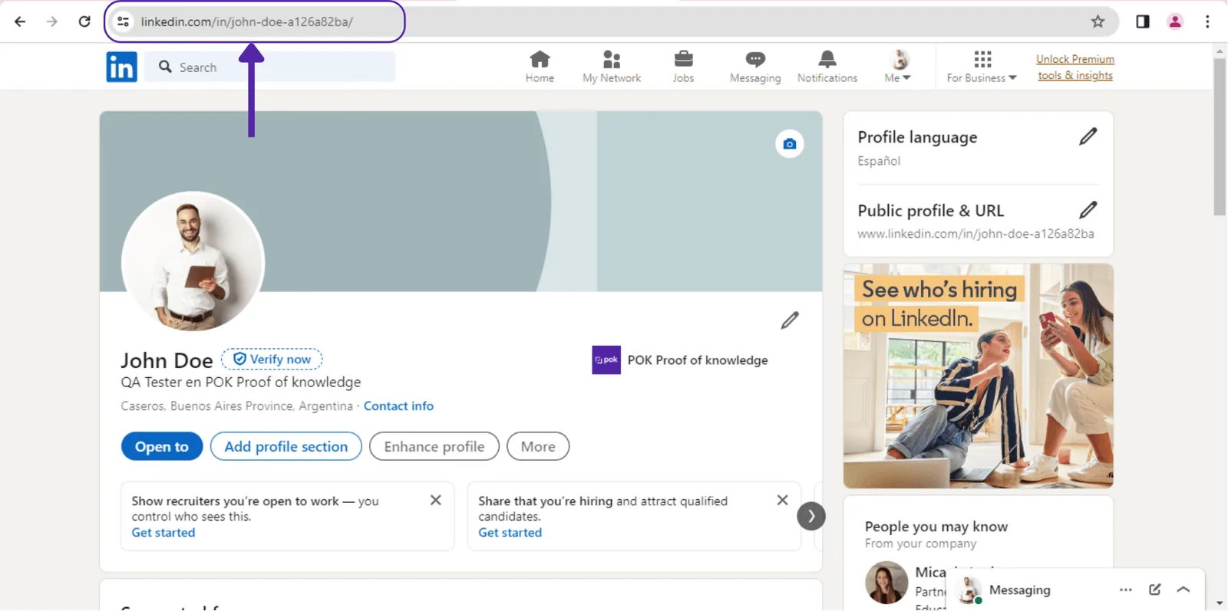Get started sharing you're hiring
This screenshot has width=1228, height=611.
click(x=510, y=533)
